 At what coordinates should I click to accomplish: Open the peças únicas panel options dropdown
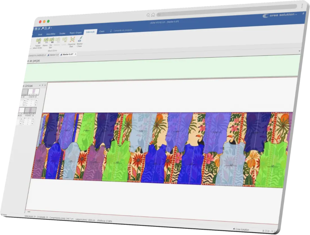point(40,85)
